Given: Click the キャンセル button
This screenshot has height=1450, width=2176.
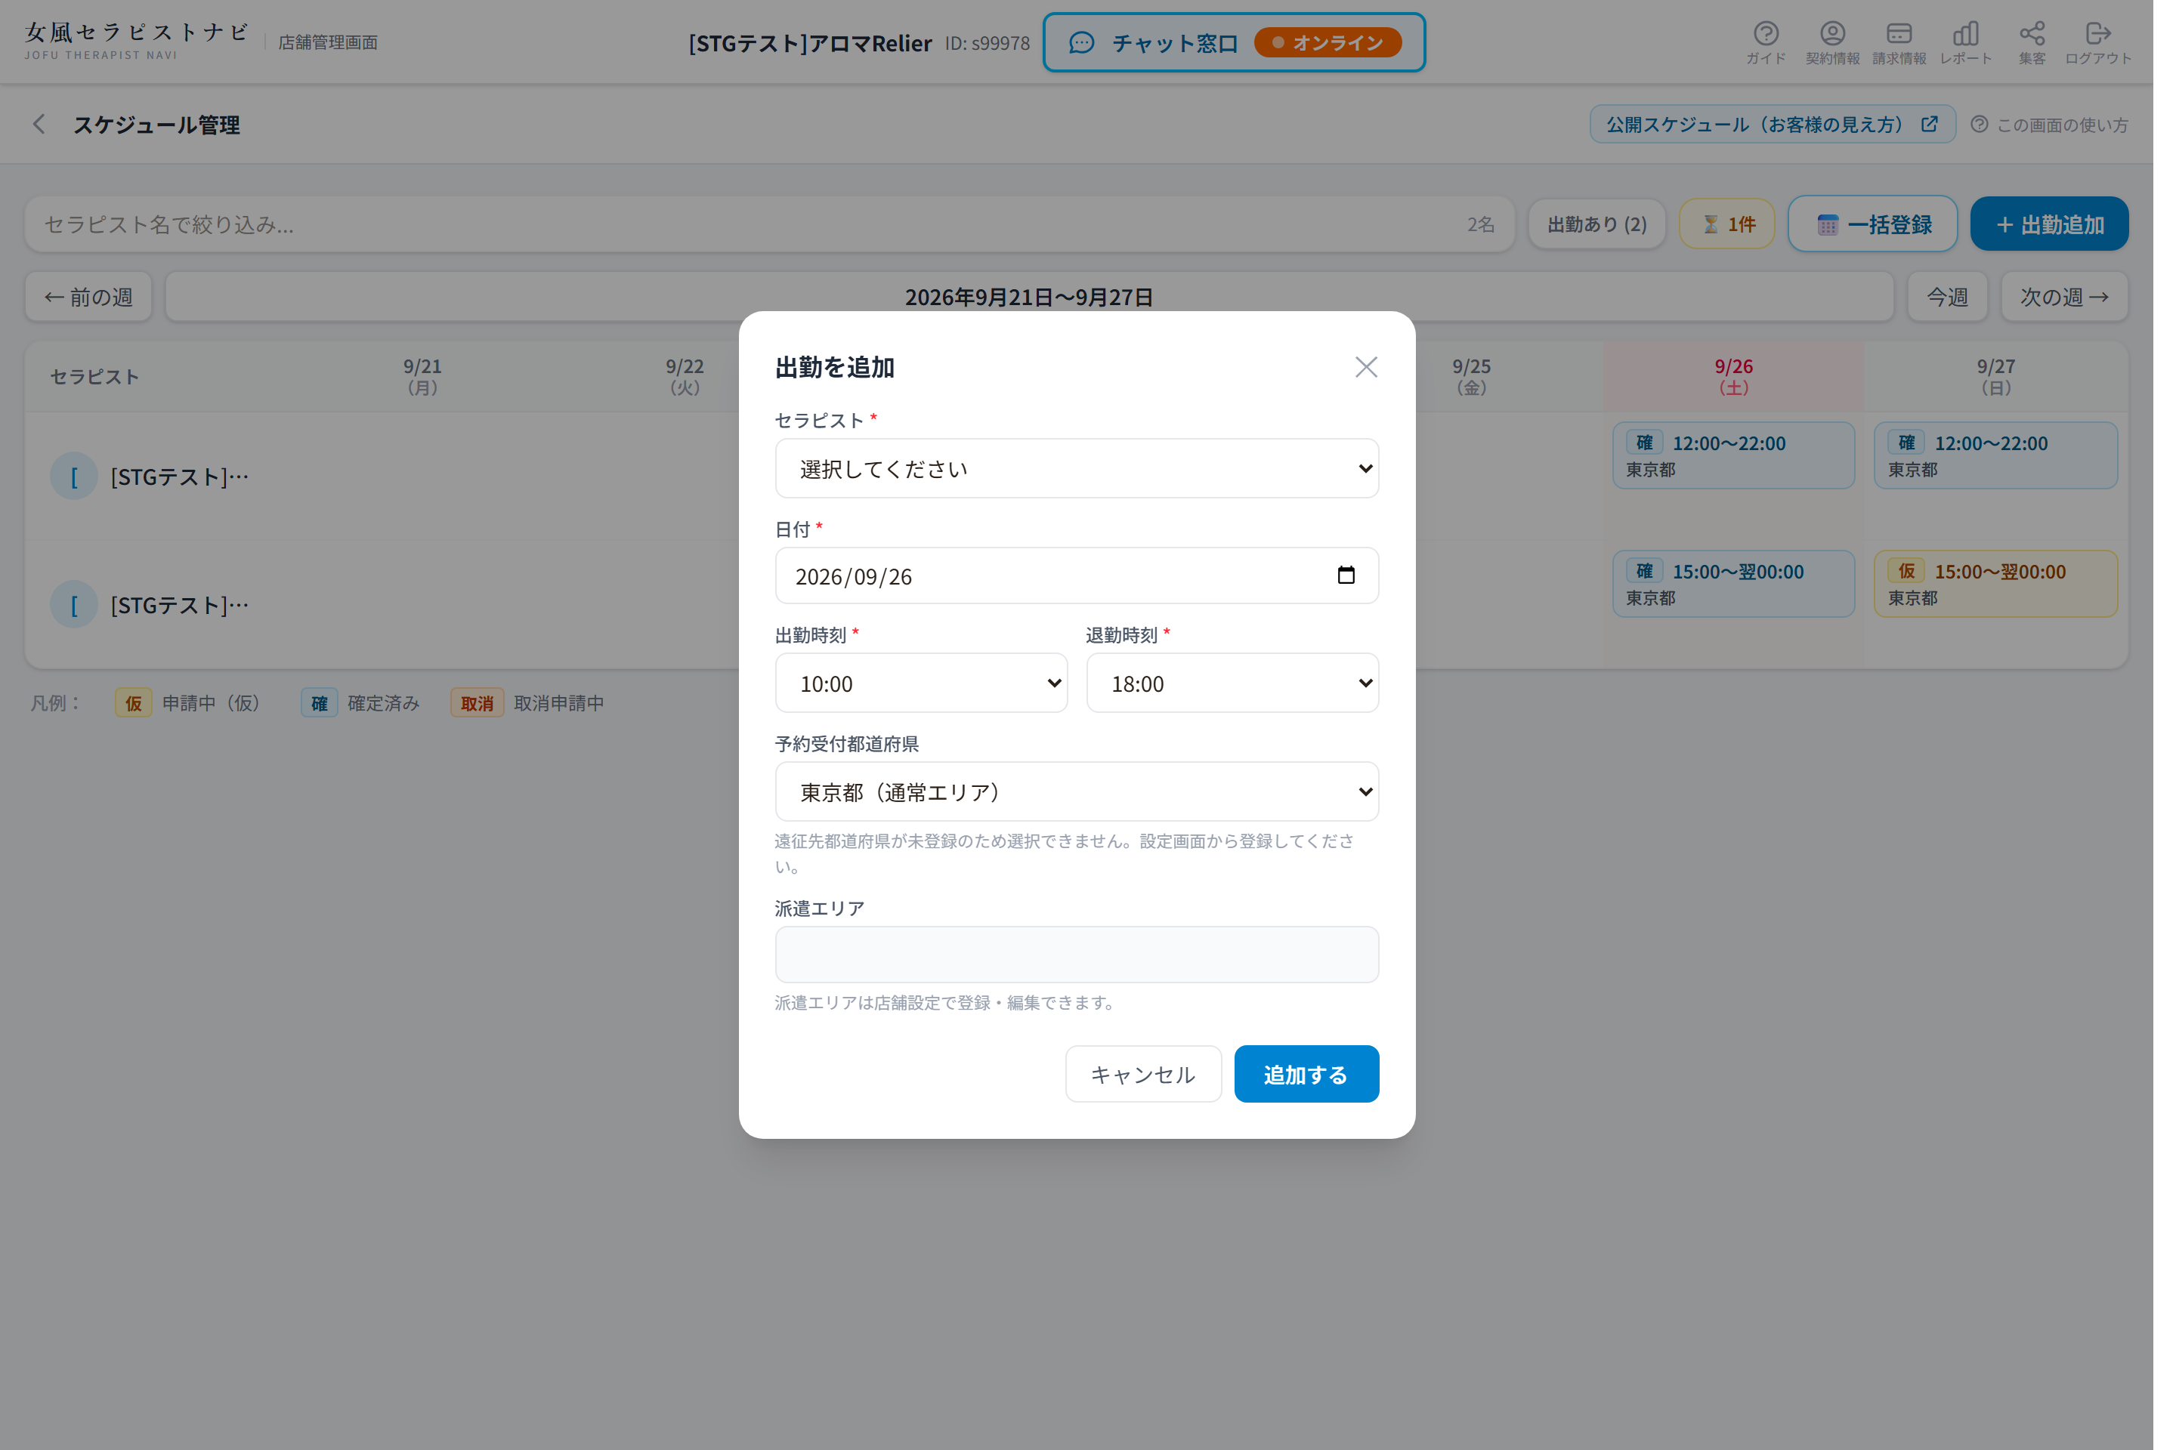Looking at the screenshot, I should pyautogui.click(x=1143, y=1074).
